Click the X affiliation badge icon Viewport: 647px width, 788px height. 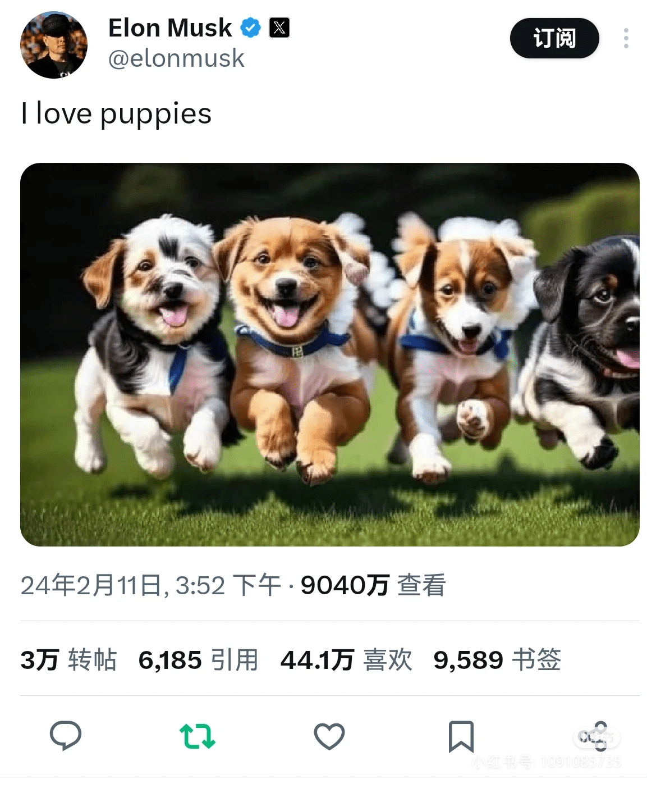pyautogui.click(x=279, y=28)
